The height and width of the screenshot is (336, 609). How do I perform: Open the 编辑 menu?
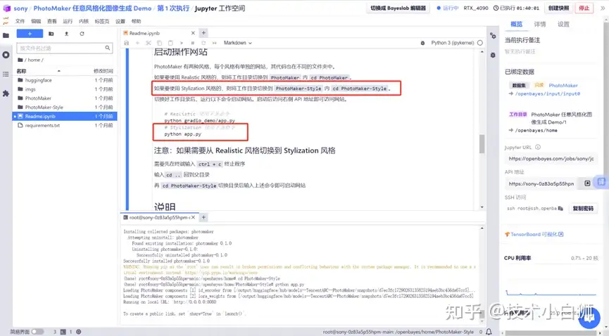(x=36, y=21)
